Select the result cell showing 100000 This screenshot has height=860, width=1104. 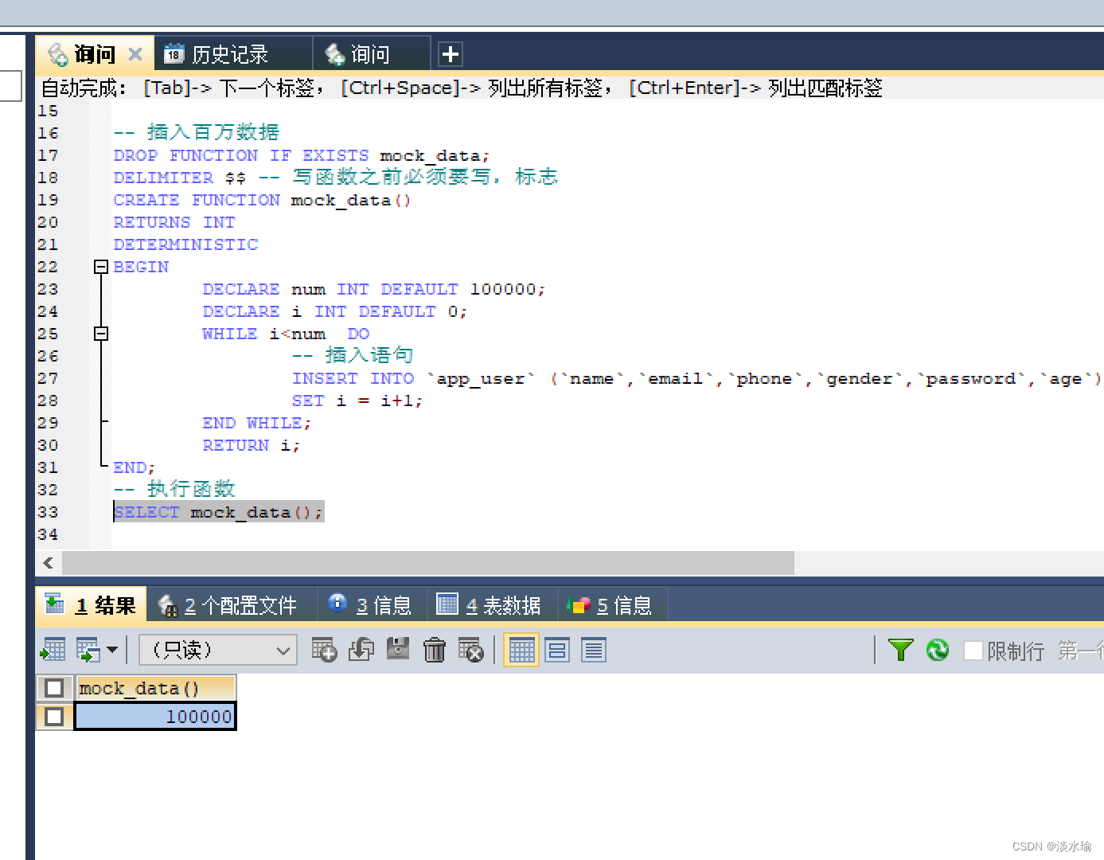tap(155, 717)
